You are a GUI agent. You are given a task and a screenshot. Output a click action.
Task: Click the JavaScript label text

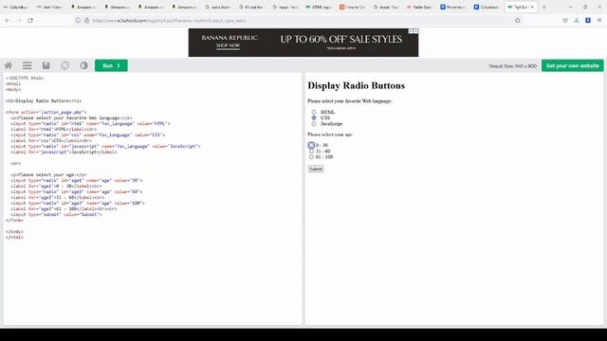[331, 124]
